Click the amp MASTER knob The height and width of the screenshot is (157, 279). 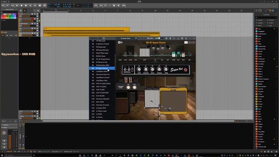click(x=146, y=69)
